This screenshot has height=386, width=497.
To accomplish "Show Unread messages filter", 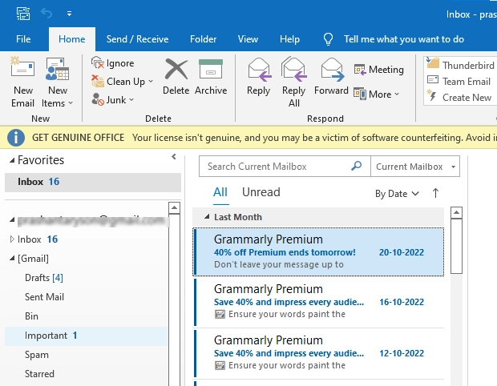I will tap(261, 192).
